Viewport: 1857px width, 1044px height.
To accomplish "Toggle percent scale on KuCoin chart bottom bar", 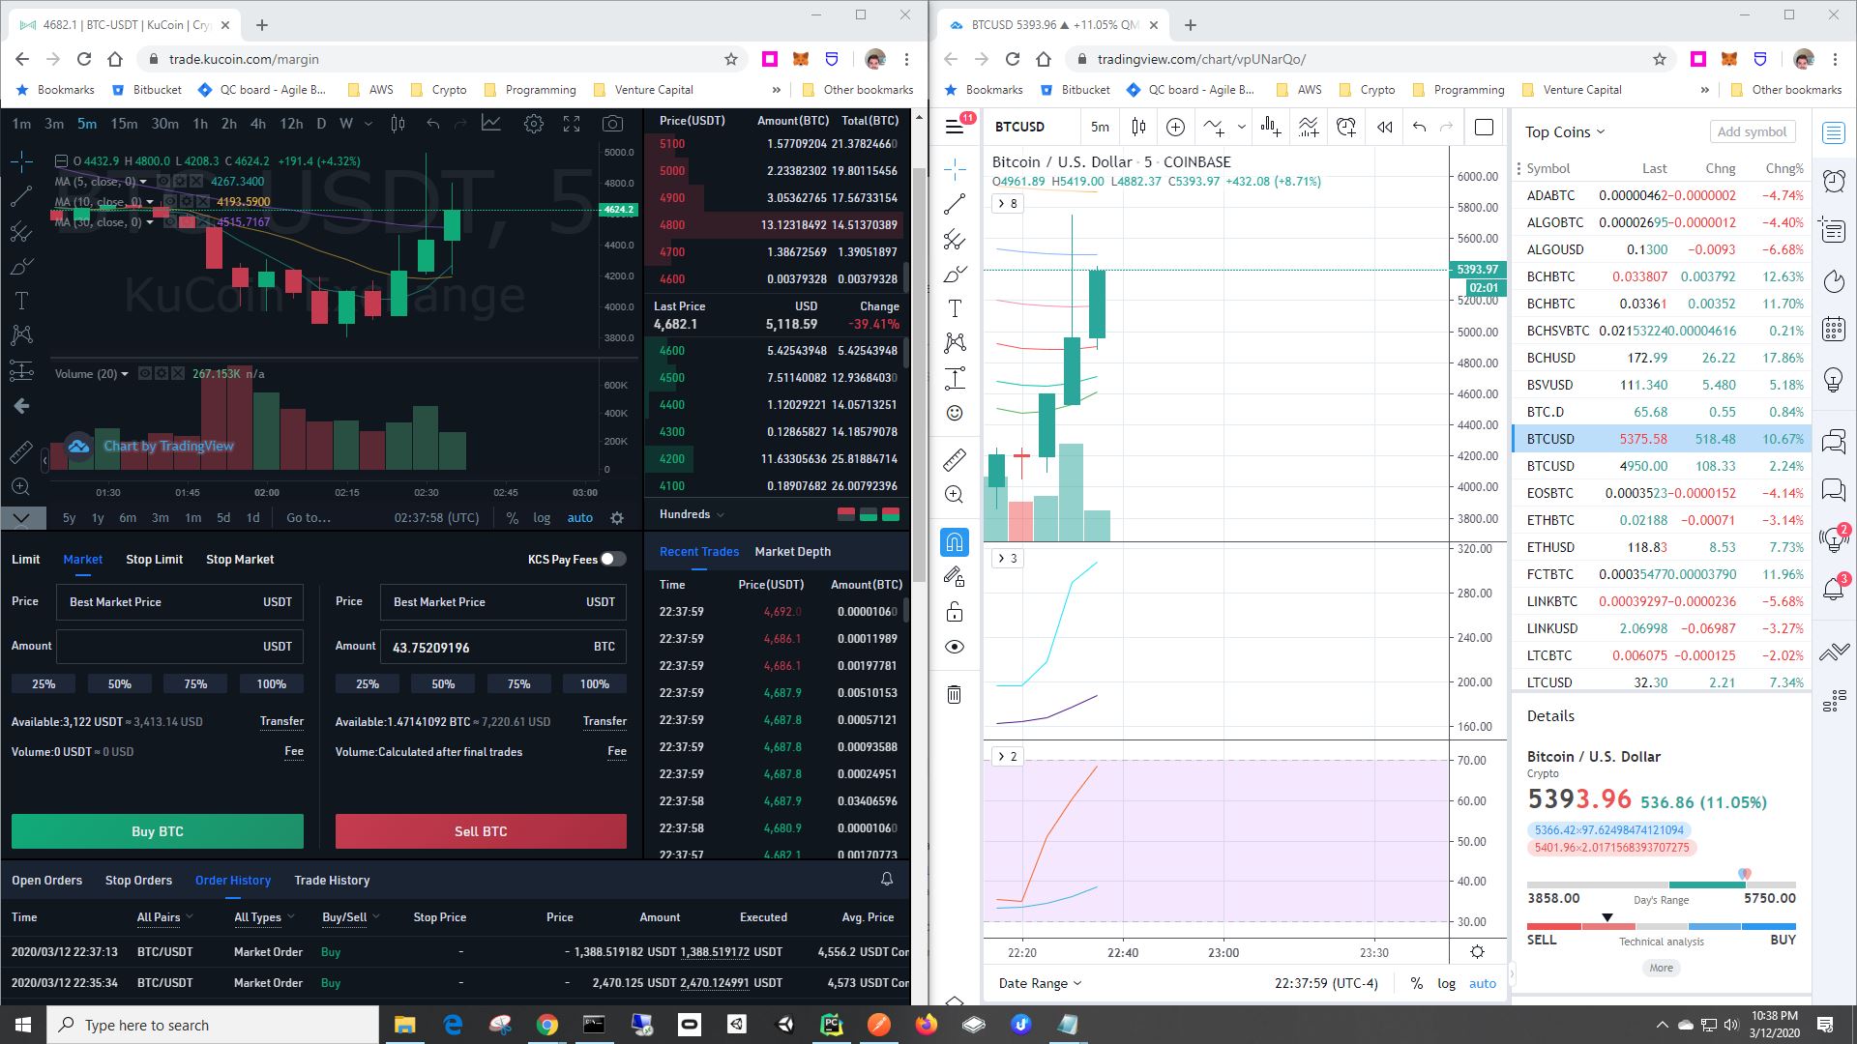I will [x=512, y=517].
